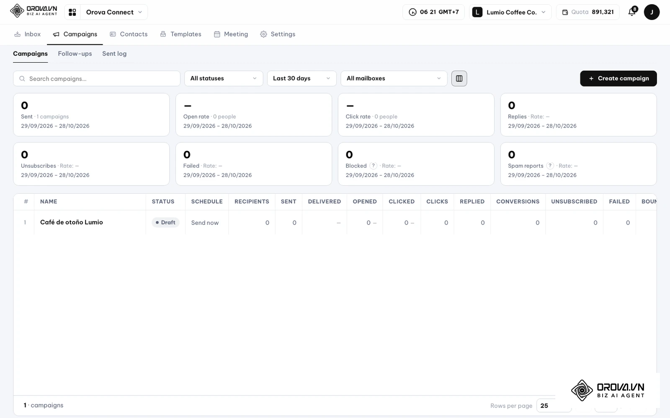Open the Lumio Coffee Co. workspace dropdown

510,12
